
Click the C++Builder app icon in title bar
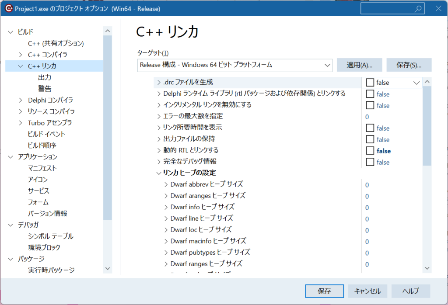tap(8, 8)
